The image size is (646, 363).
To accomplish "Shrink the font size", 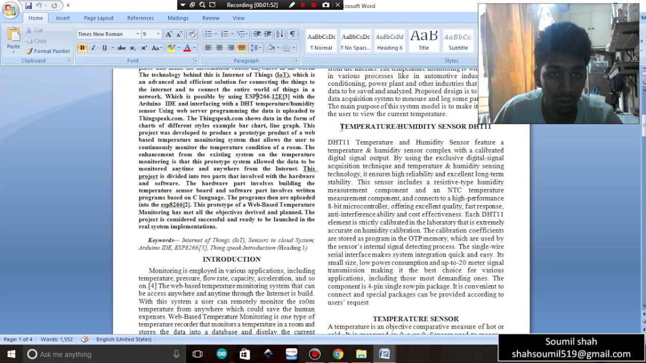I will click(x=179, y=34).
